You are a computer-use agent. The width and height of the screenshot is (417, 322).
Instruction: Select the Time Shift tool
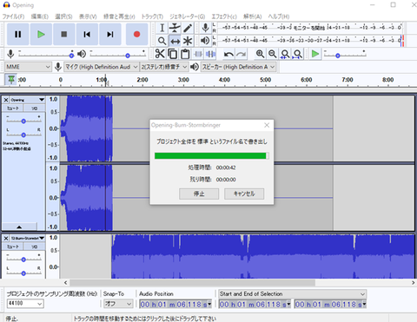[x=175, y=41]
